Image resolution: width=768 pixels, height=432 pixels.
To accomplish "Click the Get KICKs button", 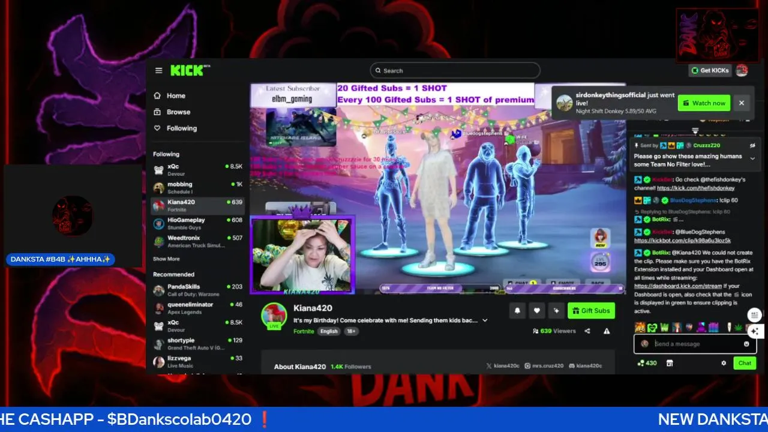I will click(710, 70).
